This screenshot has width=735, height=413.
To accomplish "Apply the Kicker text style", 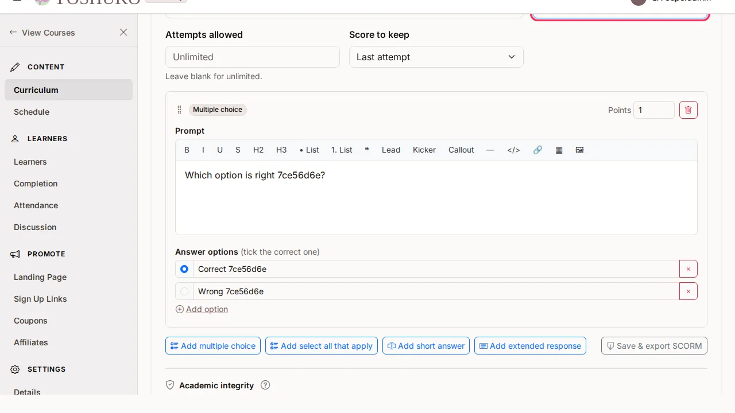I will pos(424,150).
